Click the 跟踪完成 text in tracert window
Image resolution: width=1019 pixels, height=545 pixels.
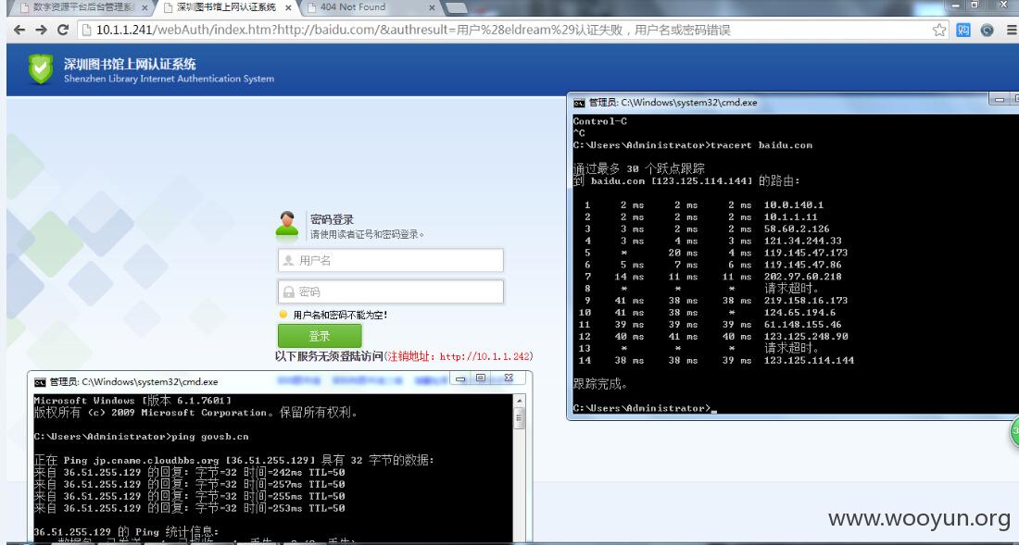point(600,384)
